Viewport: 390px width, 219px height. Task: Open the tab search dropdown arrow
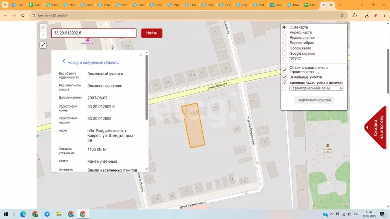click(x=5, y=5)
